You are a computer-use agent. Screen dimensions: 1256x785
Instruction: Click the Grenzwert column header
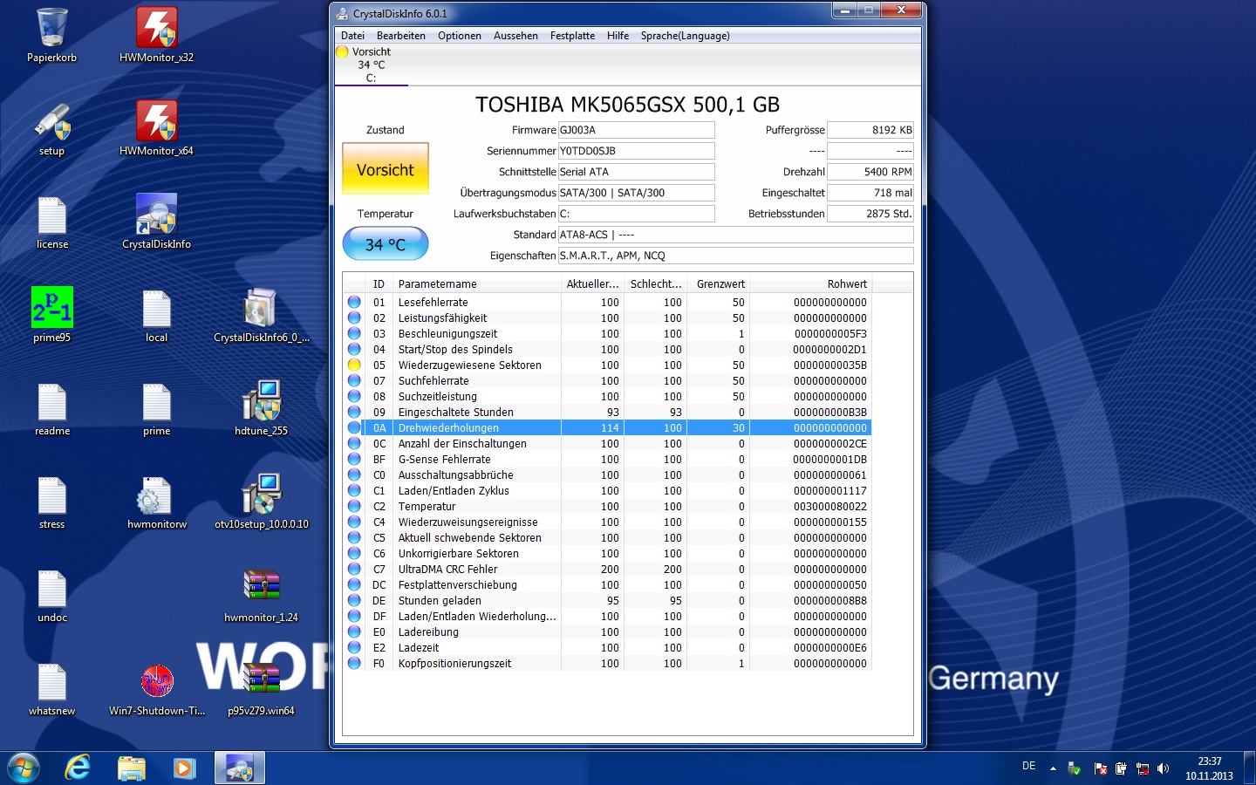tap(719, 283)
